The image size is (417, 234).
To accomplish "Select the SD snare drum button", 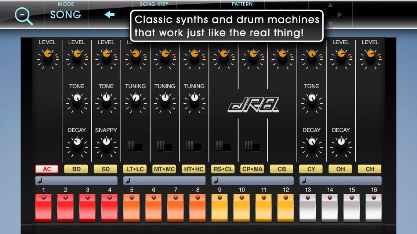I will pyautogui.click(x=106, y=169).
